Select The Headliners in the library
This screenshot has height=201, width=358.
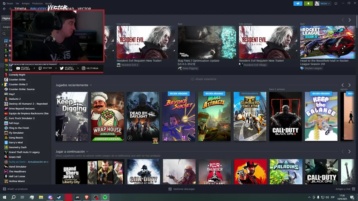pos(17,171)
